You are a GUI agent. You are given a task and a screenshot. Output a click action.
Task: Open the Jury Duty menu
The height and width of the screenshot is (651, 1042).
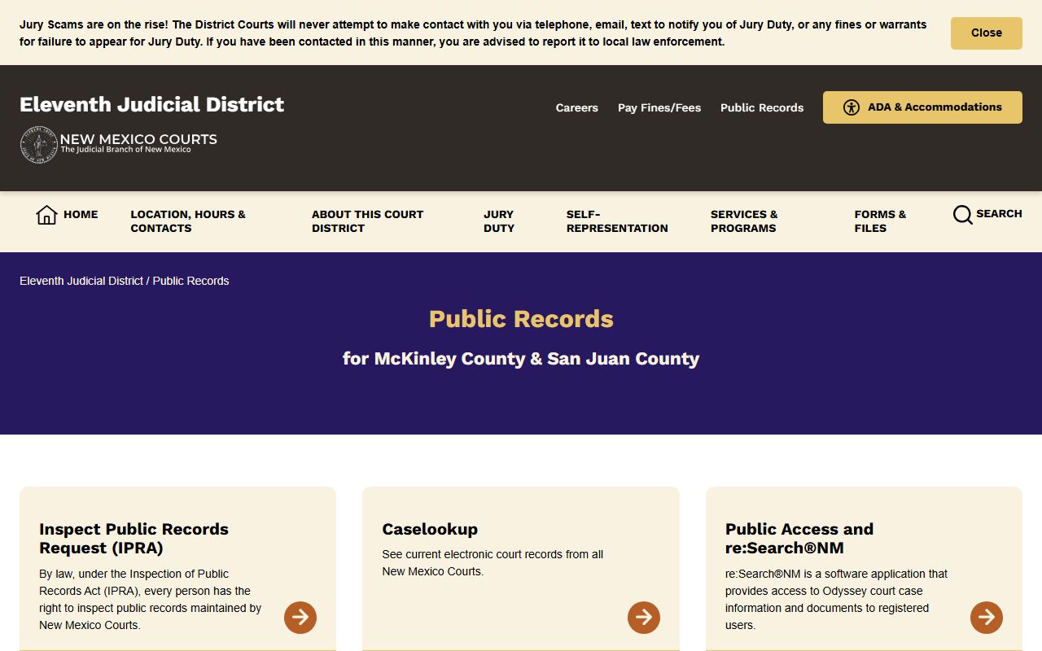[x=499, y=221]
